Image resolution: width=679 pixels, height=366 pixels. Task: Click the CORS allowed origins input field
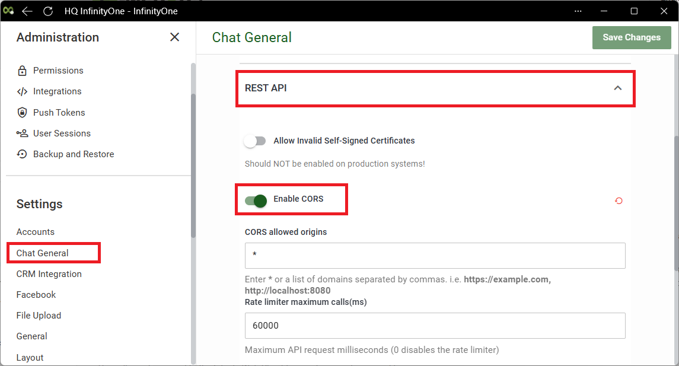435,256
